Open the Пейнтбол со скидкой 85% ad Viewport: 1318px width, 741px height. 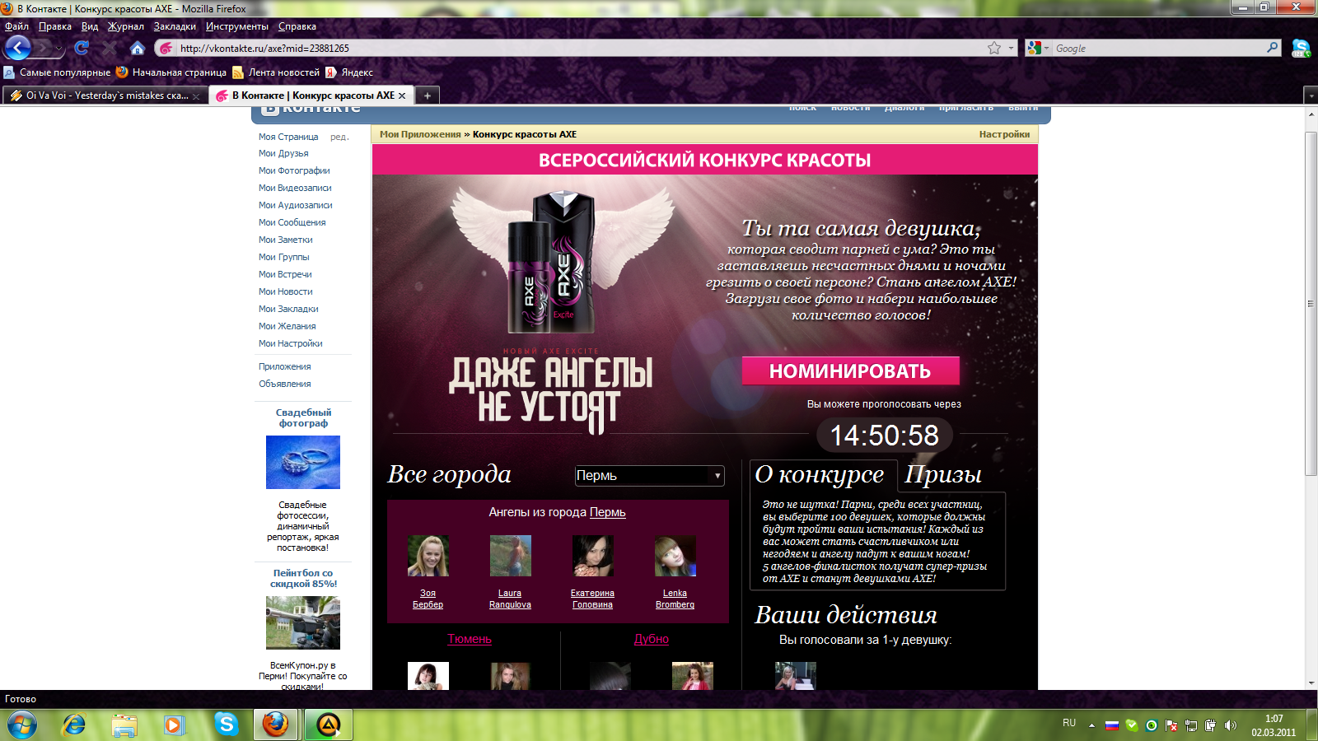(303, 578)
